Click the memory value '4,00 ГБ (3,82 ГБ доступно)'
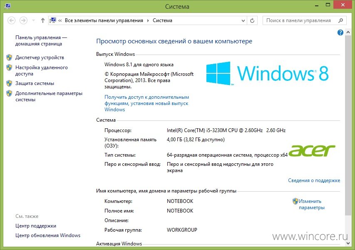Image resolution: width=355 pixels, height=250 pixels. (x=196, y=140)
